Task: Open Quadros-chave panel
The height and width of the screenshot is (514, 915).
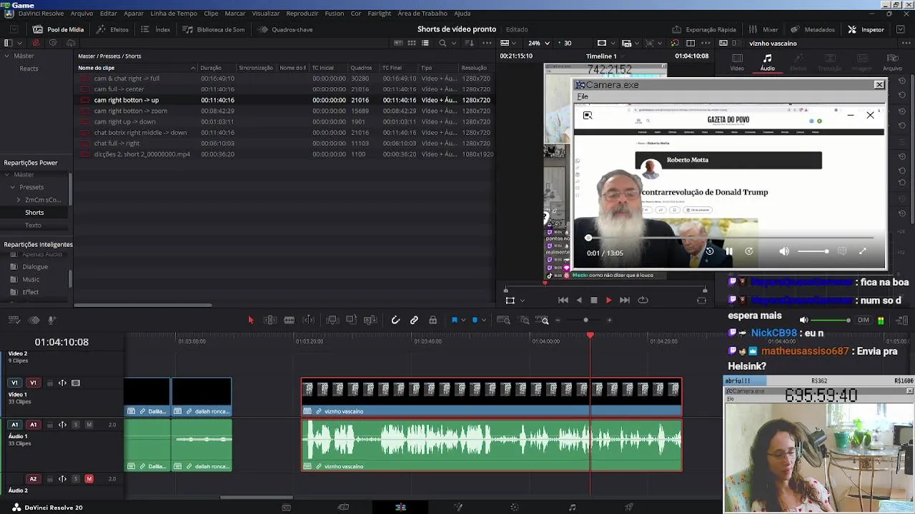Action: pos(285,29)
